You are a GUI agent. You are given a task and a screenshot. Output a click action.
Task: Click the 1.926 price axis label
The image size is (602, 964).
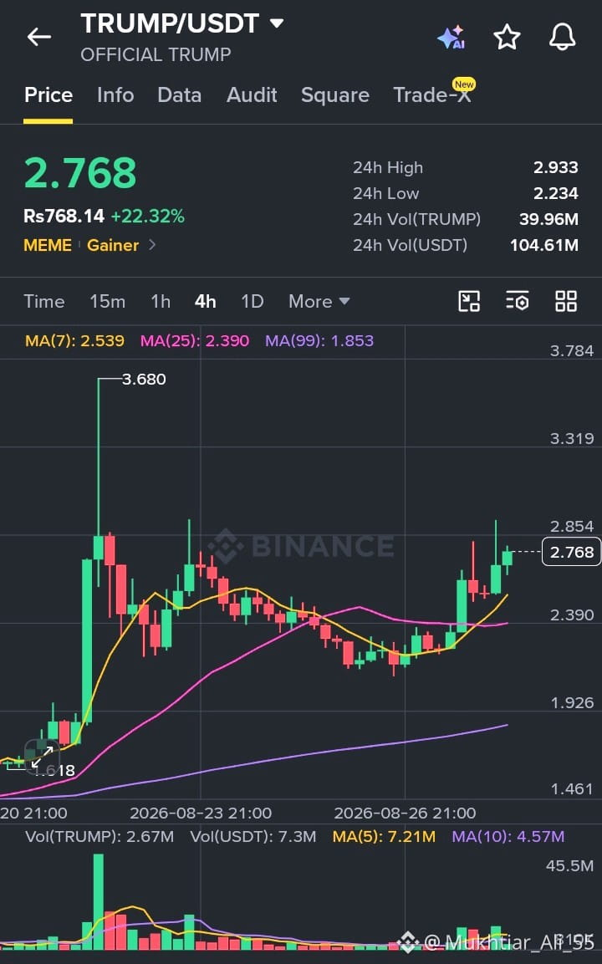coord(572,702)
